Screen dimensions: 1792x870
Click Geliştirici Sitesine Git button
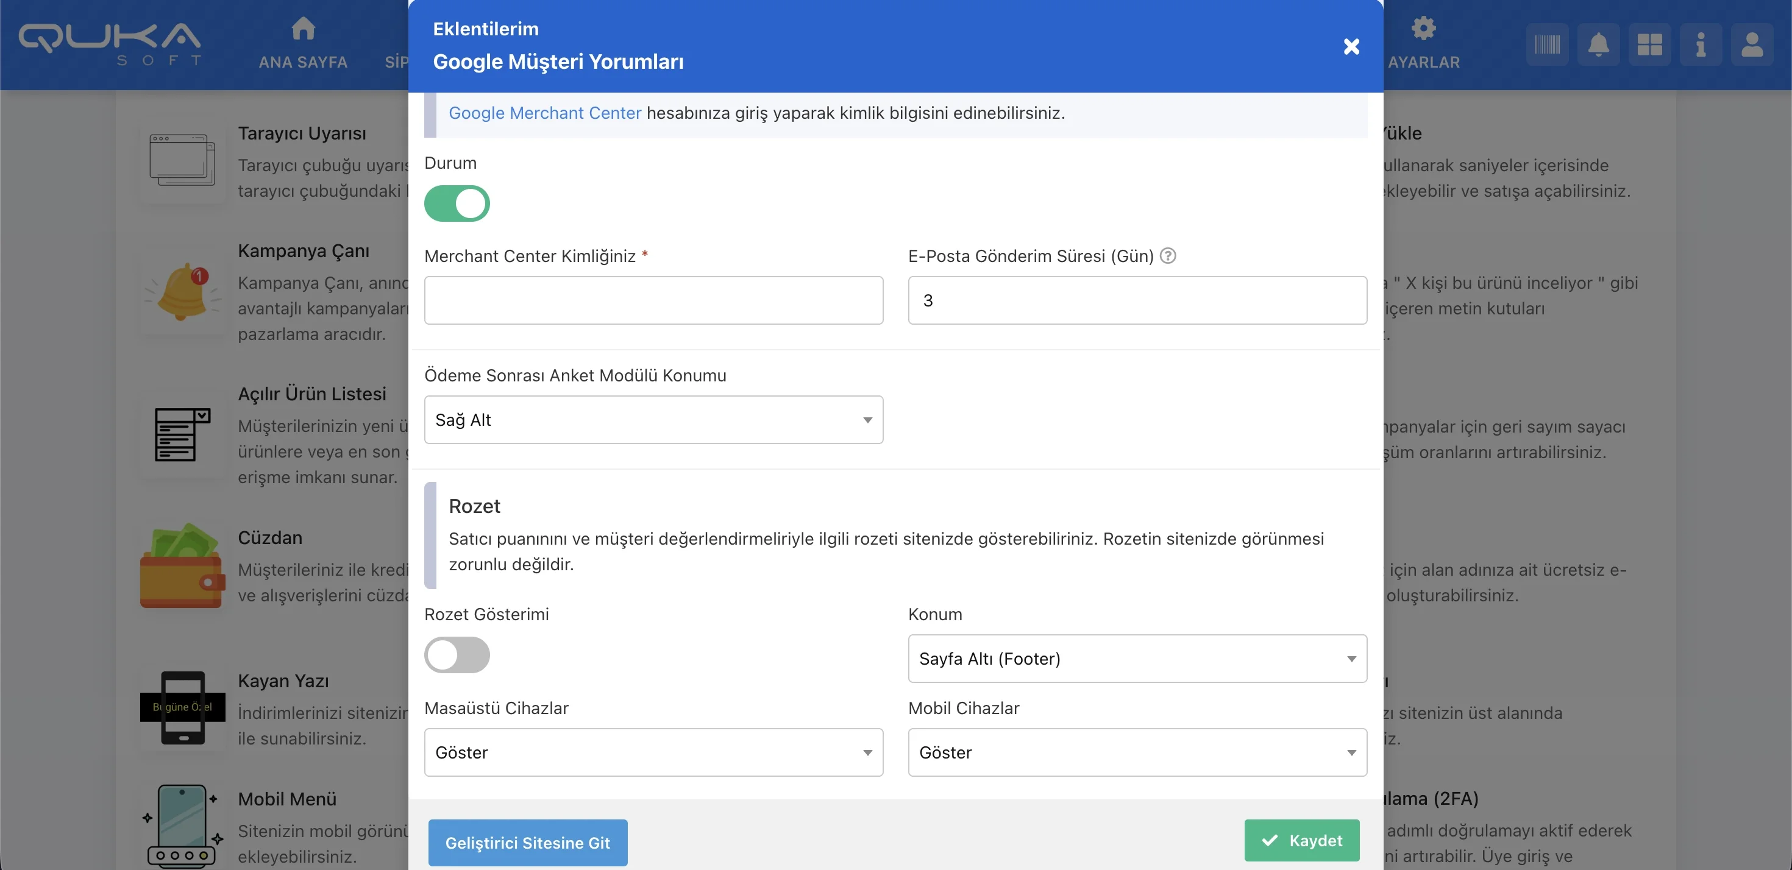(527, 843)
